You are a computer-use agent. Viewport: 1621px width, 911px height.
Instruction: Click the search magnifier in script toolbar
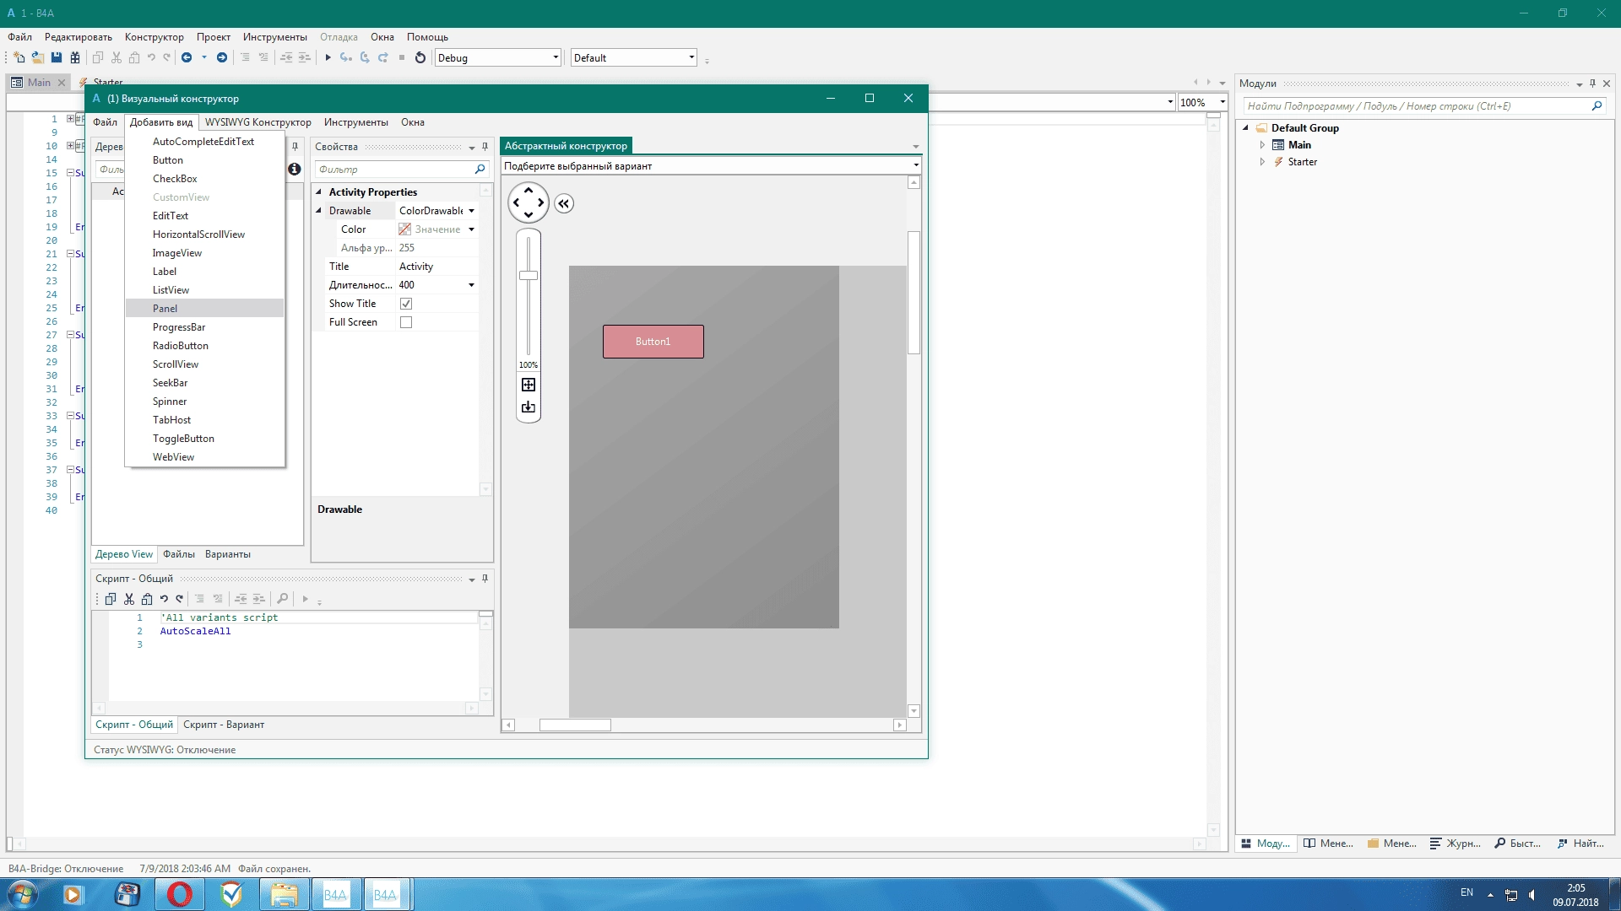pyautogui.click(x=283, y=599)
